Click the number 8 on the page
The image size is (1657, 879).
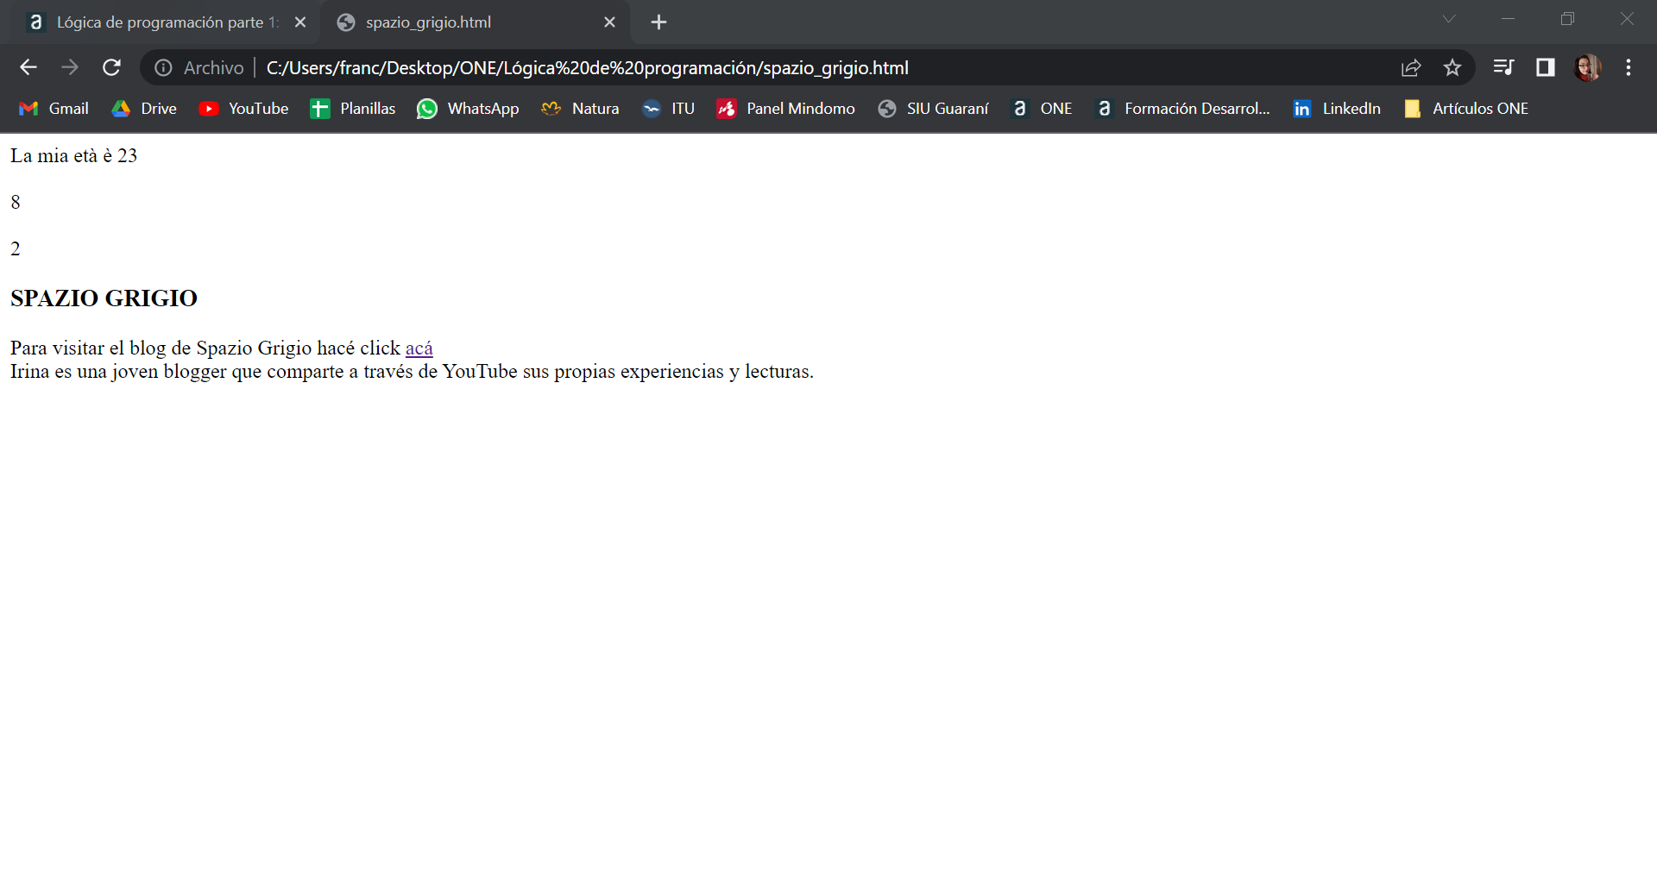[x=16, y=203]
